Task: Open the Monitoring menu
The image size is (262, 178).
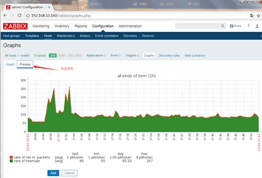Action: tap(41, 26)
